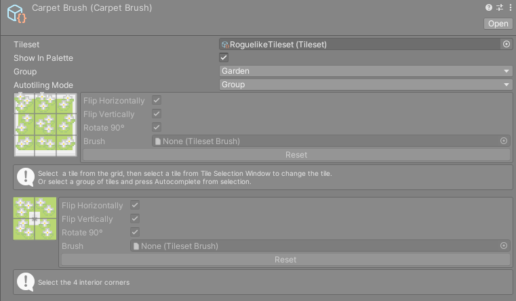Expand the Group dropdown showing Garden
Image resolution: width=516 pixels, height=301 pixels.
[x=365, y=71]
